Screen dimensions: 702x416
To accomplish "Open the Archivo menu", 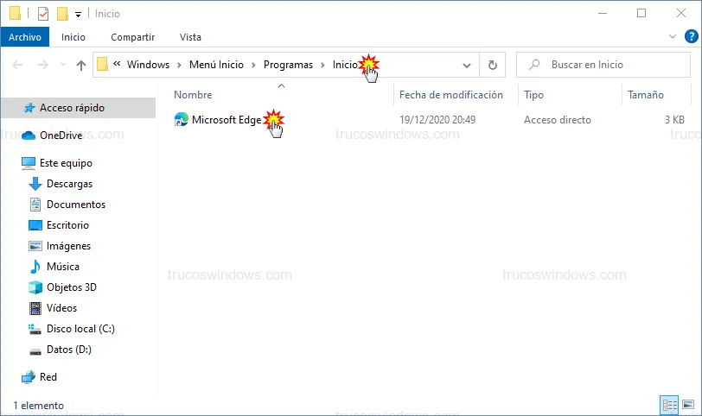I will [26, 37].
